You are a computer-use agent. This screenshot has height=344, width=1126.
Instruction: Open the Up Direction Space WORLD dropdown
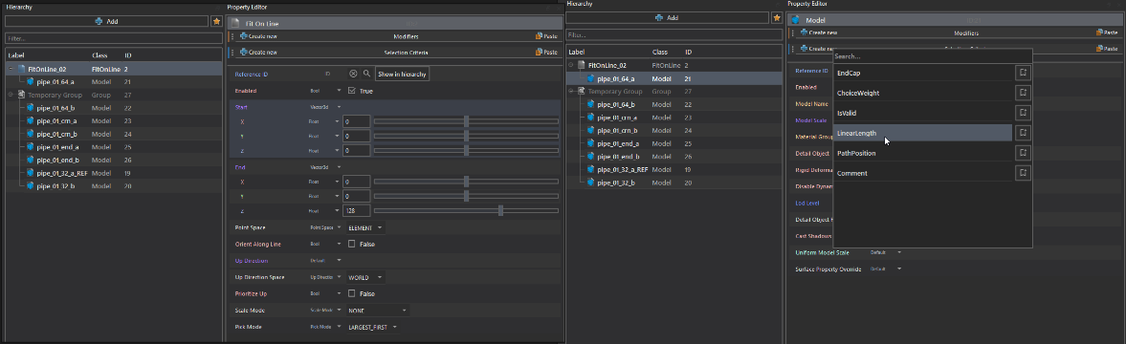(x=365, y=277)
